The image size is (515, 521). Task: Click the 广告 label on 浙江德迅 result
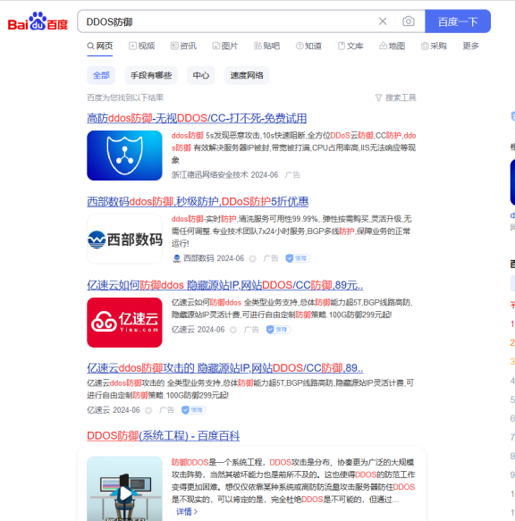tap(292, 175)
